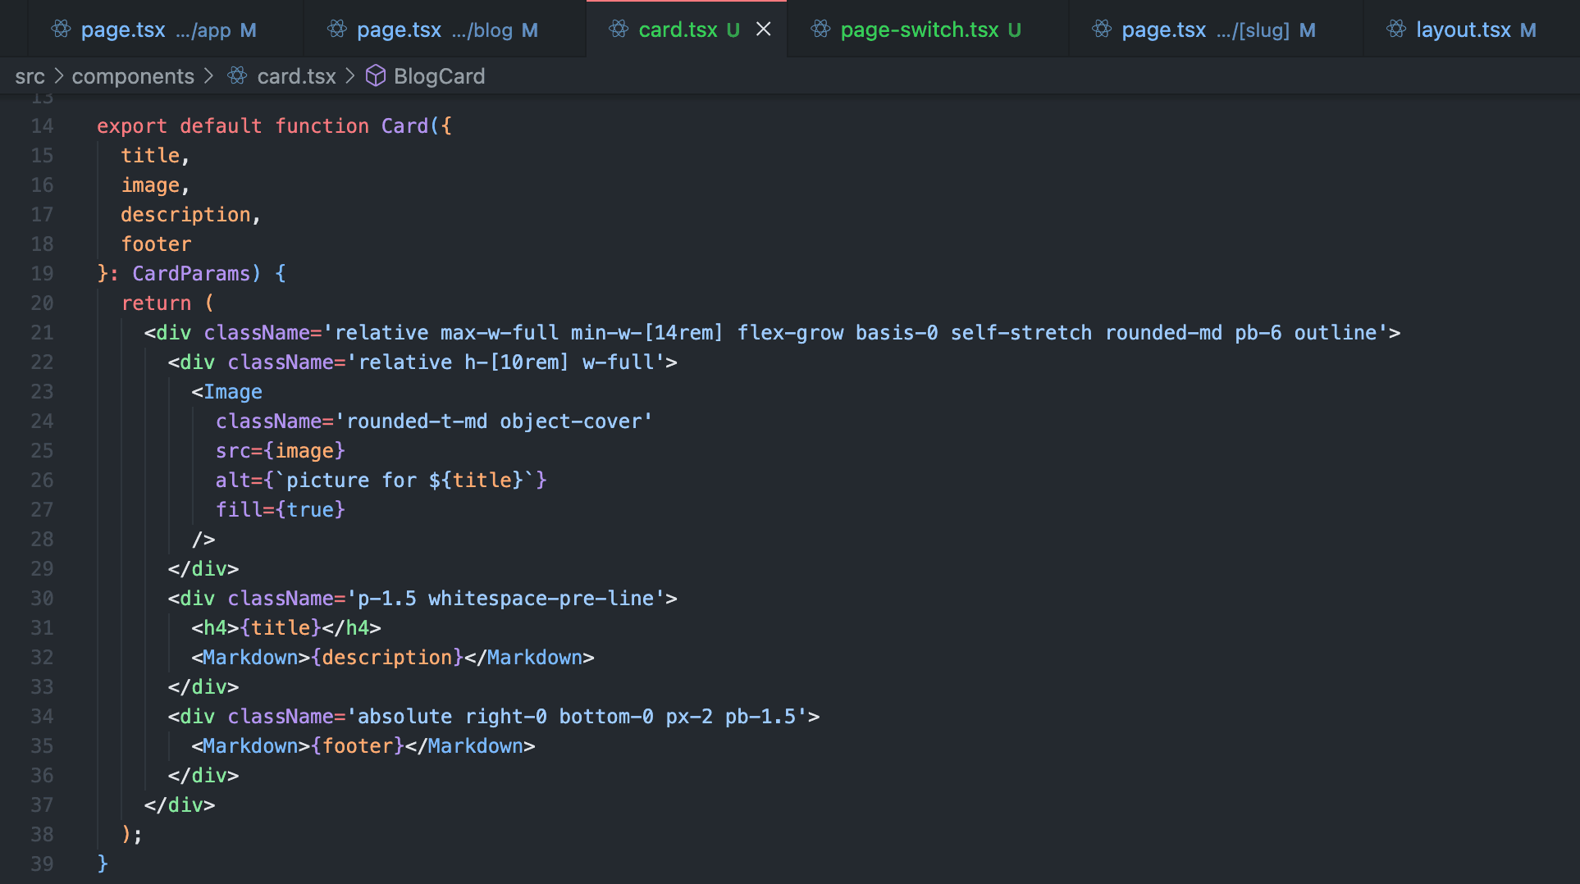Image resolution: width=1580 pixels, height=884 pixels.
Task: Click React icon on page.tsx .../app tab
Action: (61, 30)
